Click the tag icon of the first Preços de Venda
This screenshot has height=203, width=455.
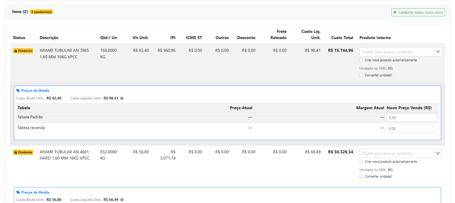[x=18, y=91]
